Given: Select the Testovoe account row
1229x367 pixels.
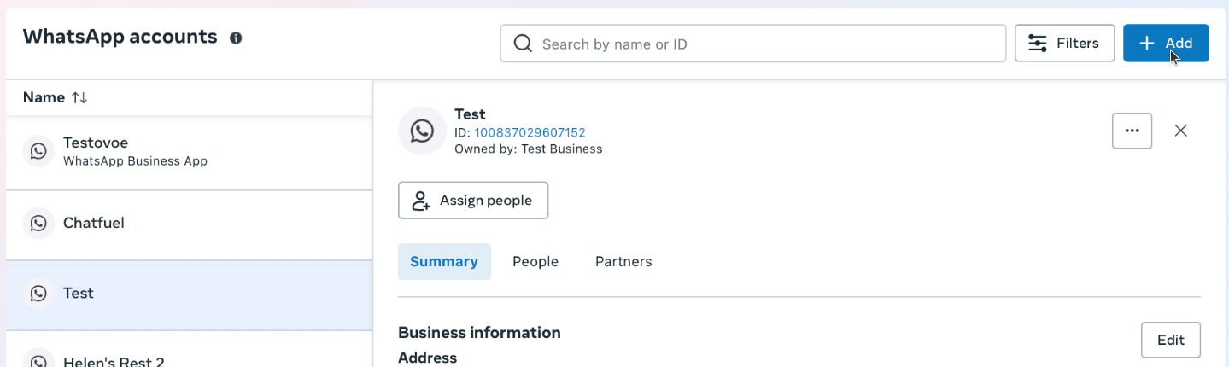Looking at the screenshot, I should pos(188,151).
